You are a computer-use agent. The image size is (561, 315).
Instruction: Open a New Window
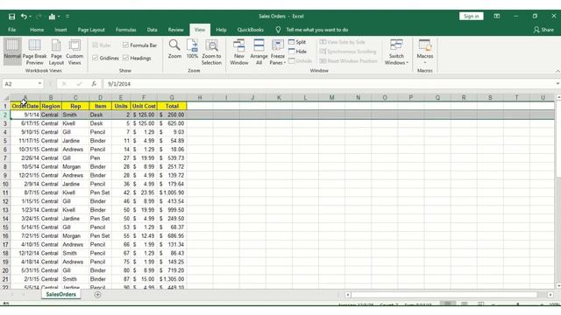point(239,52)
